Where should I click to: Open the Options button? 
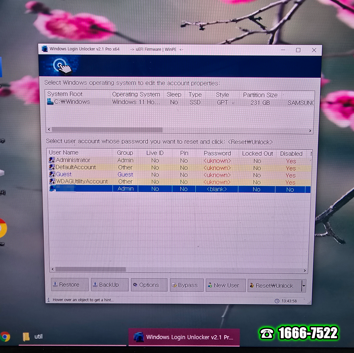[x=149, y=285]
